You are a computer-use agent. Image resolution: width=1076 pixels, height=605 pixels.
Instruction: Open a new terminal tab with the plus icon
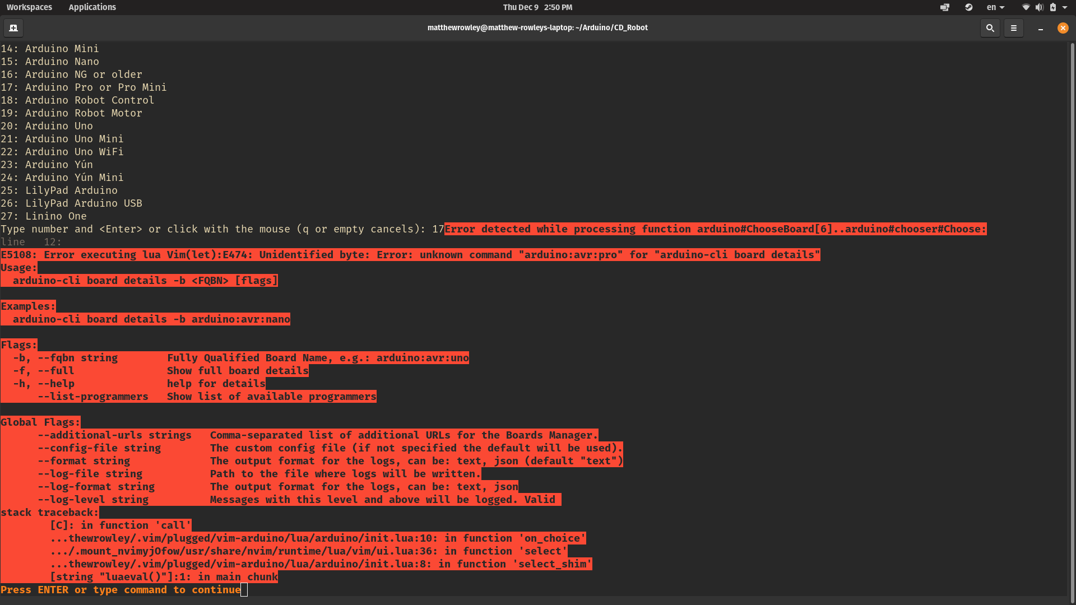point(13,27)
